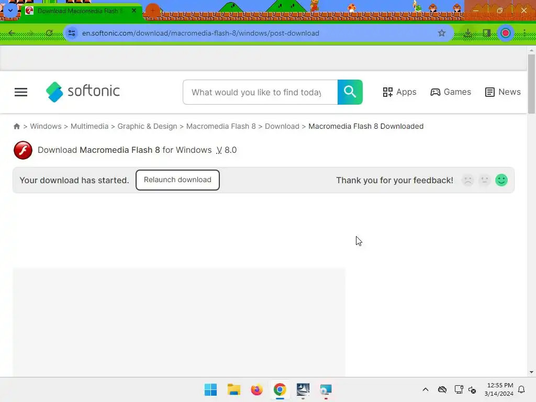Screen dimensions: 536x402
Task: Click the green search magnifier button
Action: (x=350, y=92)
